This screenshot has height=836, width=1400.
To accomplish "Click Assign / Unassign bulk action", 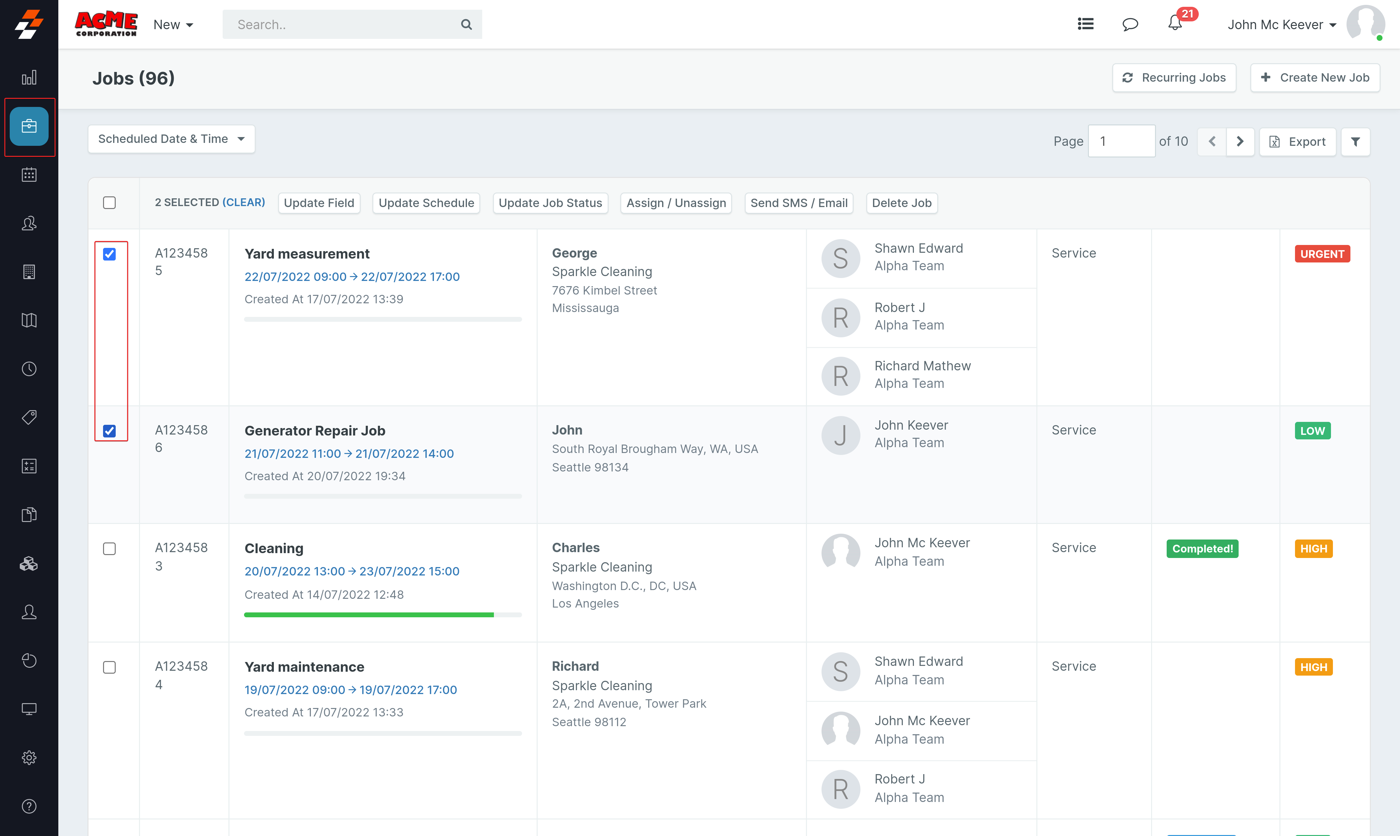I will 675,203.
